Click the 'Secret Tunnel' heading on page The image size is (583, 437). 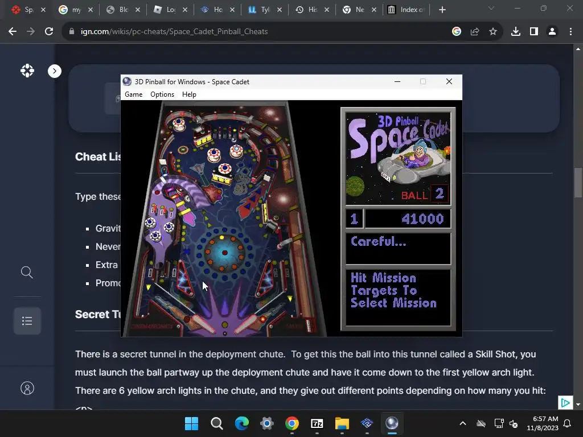(98, 314)
